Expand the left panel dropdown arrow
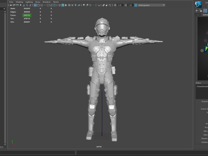The width and height of the screenshot is (208, 156). [x=4, y=9]
